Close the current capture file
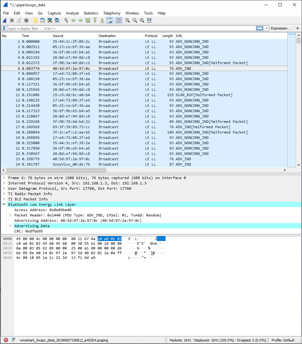The height and width of the screenshot is (344, 302). pyautogui.click(x=50, y=21)
